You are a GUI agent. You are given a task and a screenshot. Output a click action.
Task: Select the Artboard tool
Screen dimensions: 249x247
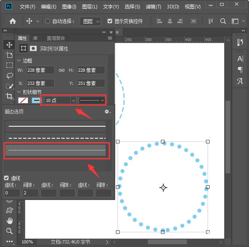click(9, 55)
